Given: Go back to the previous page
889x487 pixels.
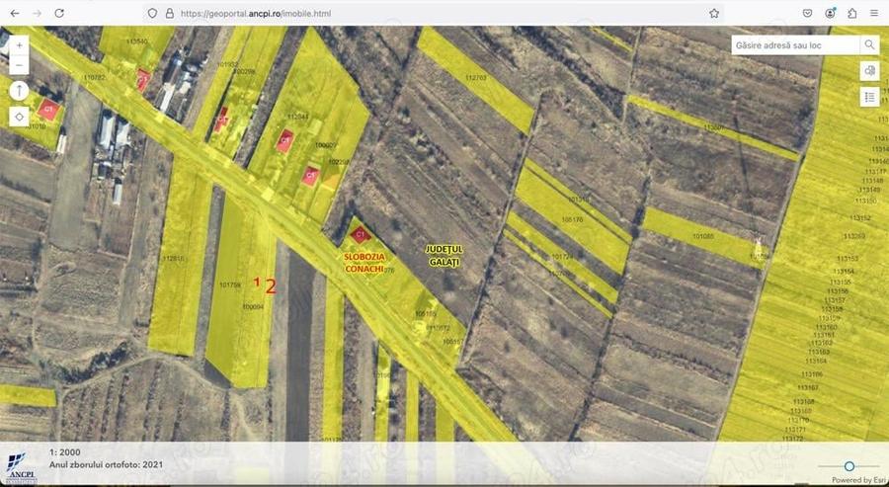Looking at the screenshot, I should click(x=15, y=13).
